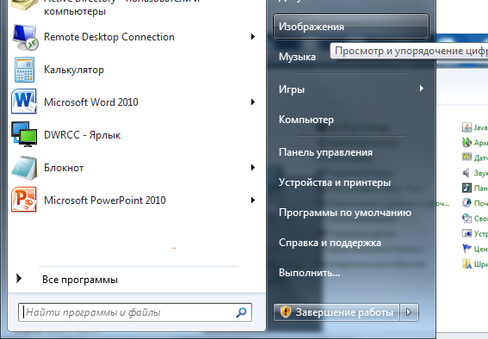Click the flag icon in the background window
Viewport: 488px width, 339px height.
[466, 249]
